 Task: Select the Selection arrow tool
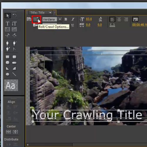point(8,16)
